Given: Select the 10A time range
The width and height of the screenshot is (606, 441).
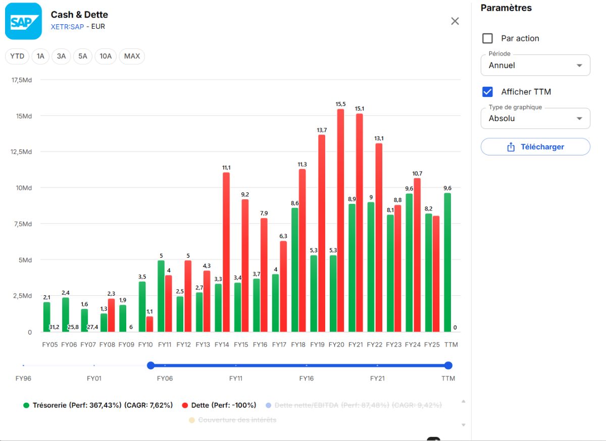Looking at the screenshot, I should pyautogui.click(x=106, y=56).
